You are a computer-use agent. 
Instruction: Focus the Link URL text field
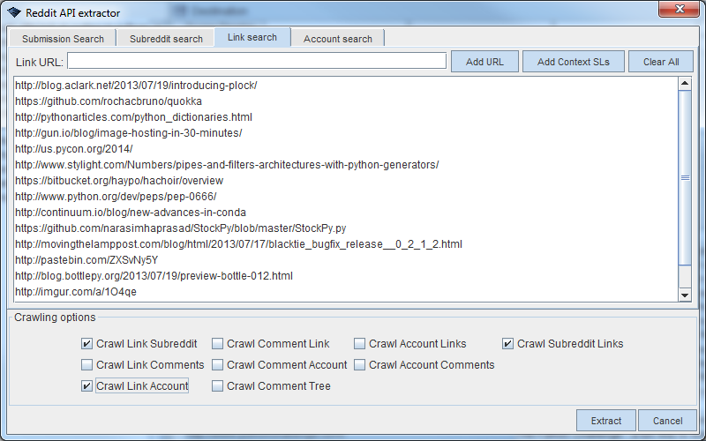click(x=257, y=61)
